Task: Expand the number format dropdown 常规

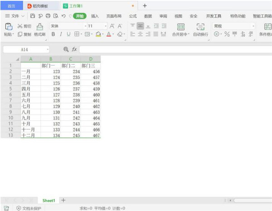Action: click(x=233, y=26)
